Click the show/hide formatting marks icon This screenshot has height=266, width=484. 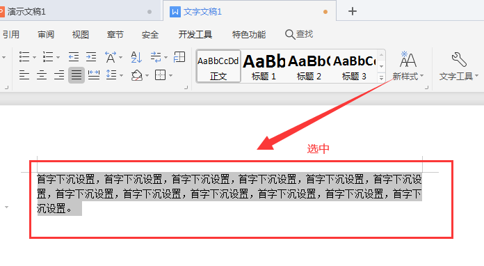[x=156, y=57]
